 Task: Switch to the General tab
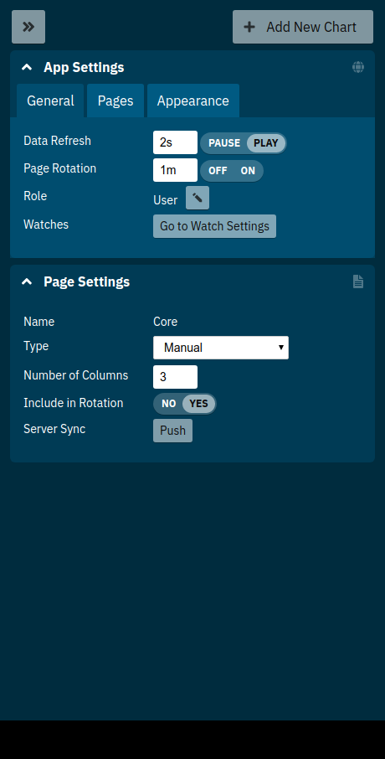(50, 101)
